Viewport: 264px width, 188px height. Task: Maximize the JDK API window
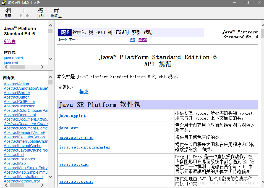[247, 2]
